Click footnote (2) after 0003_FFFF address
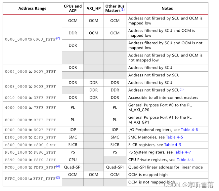 point(58,38)
